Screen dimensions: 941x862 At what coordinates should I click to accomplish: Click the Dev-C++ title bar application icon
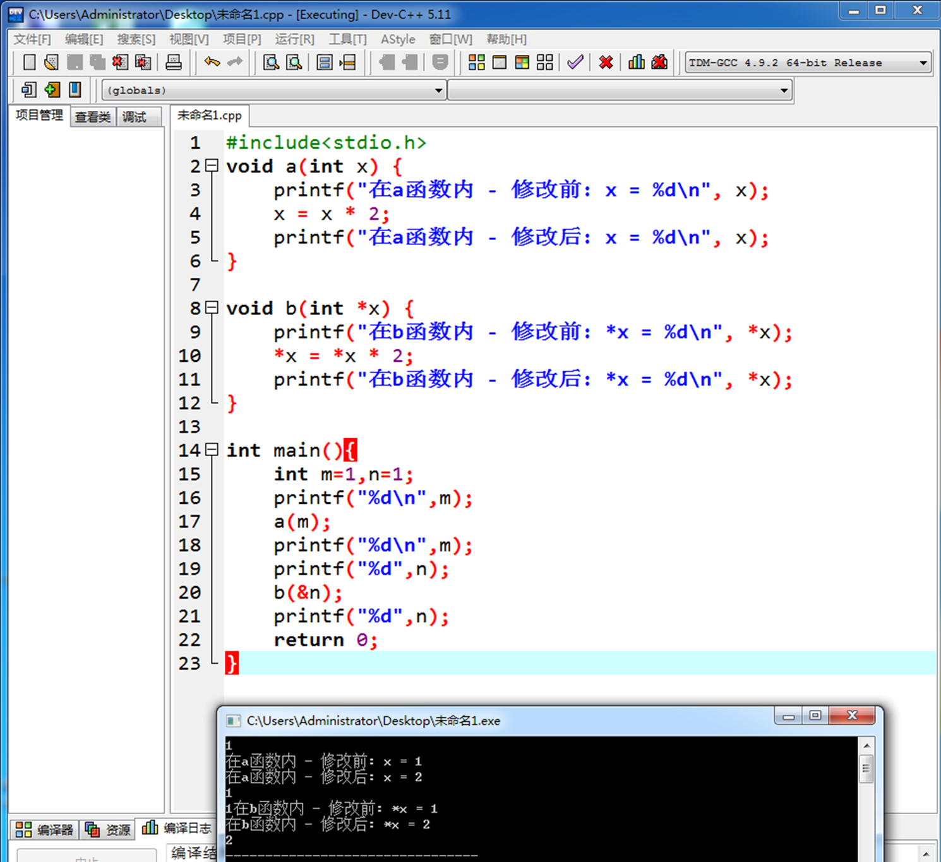[16, 14]
